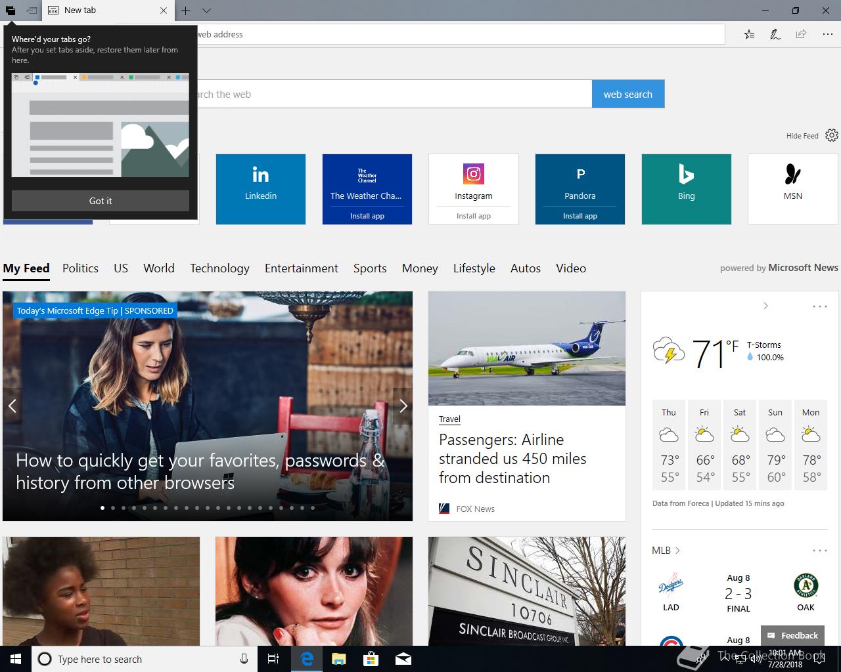
Task: Open the feed settings gear
Action: click(x=832, y=135)
